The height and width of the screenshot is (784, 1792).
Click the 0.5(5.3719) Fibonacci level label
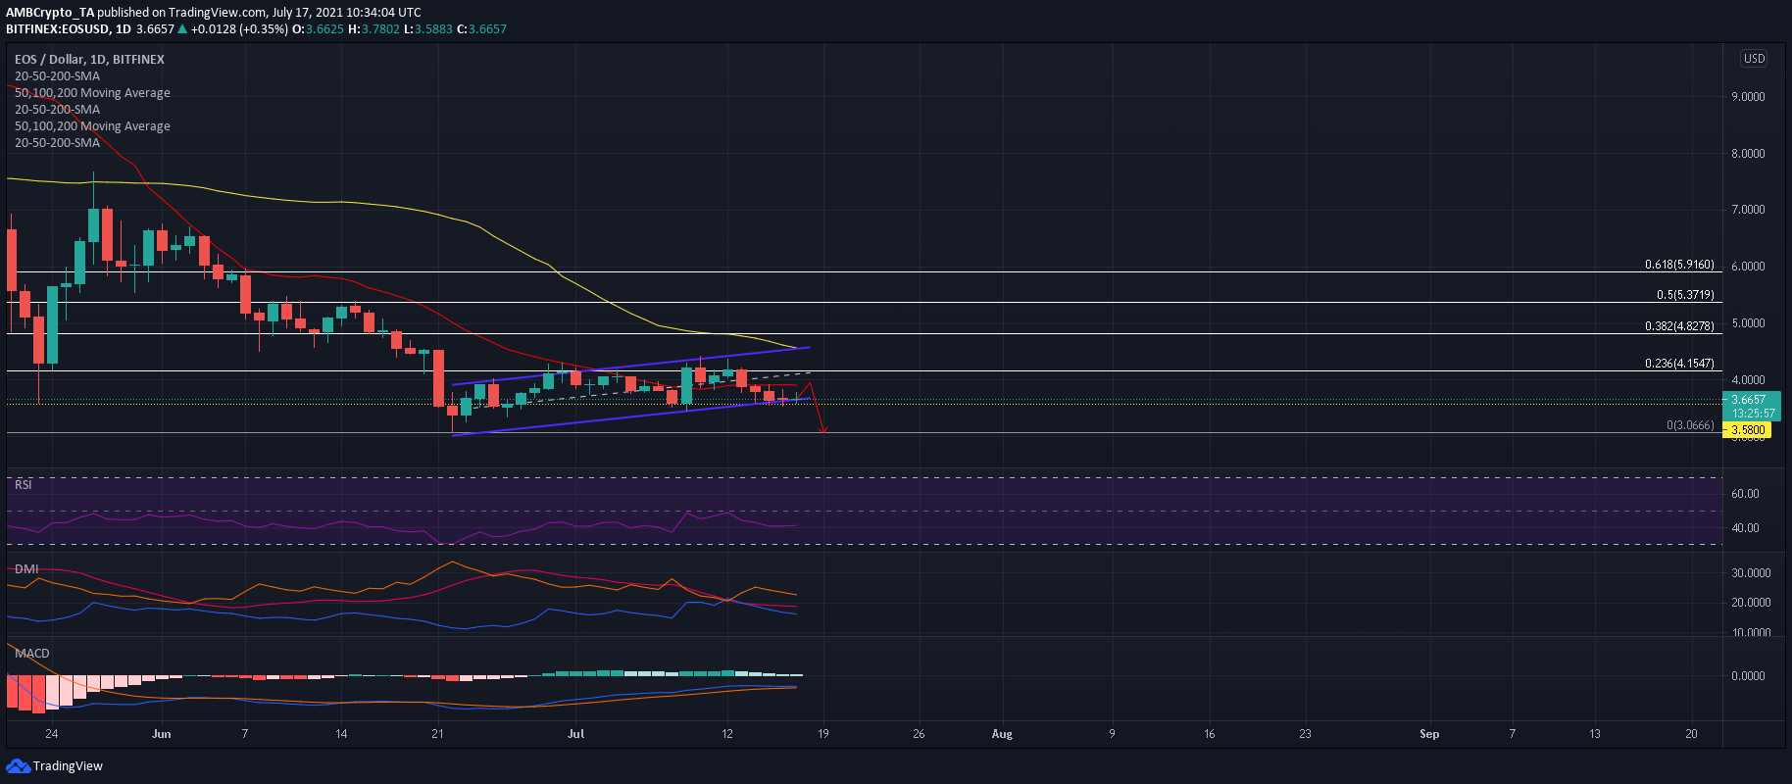point(1685,295)
